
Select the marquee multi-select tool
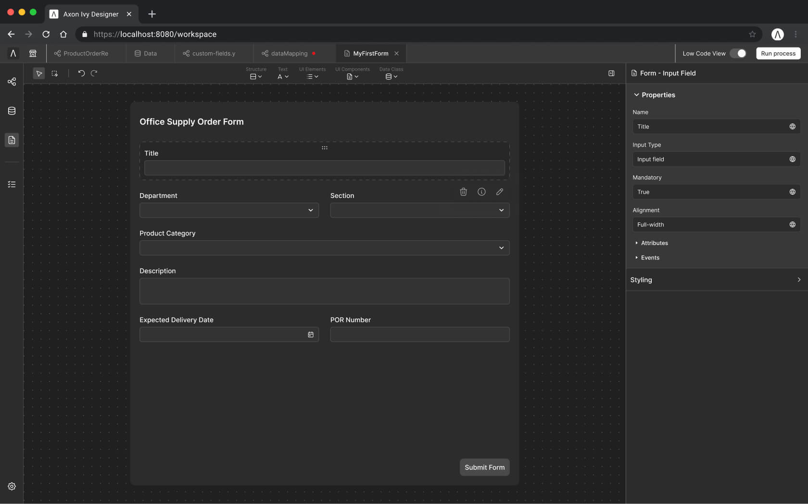(x=54, y=74)
